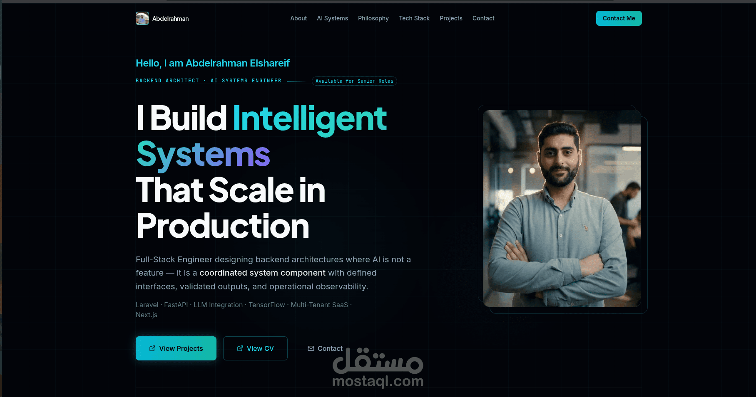Screen dimensions: 756x397
Task: Click the hero headline word Intelligent
Action: [x=310, y=119]
